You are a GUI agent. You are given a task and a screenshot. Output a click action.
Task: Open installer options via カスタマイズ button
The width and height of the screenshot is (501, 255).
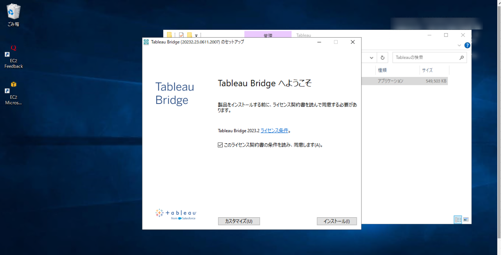(239, 221)
